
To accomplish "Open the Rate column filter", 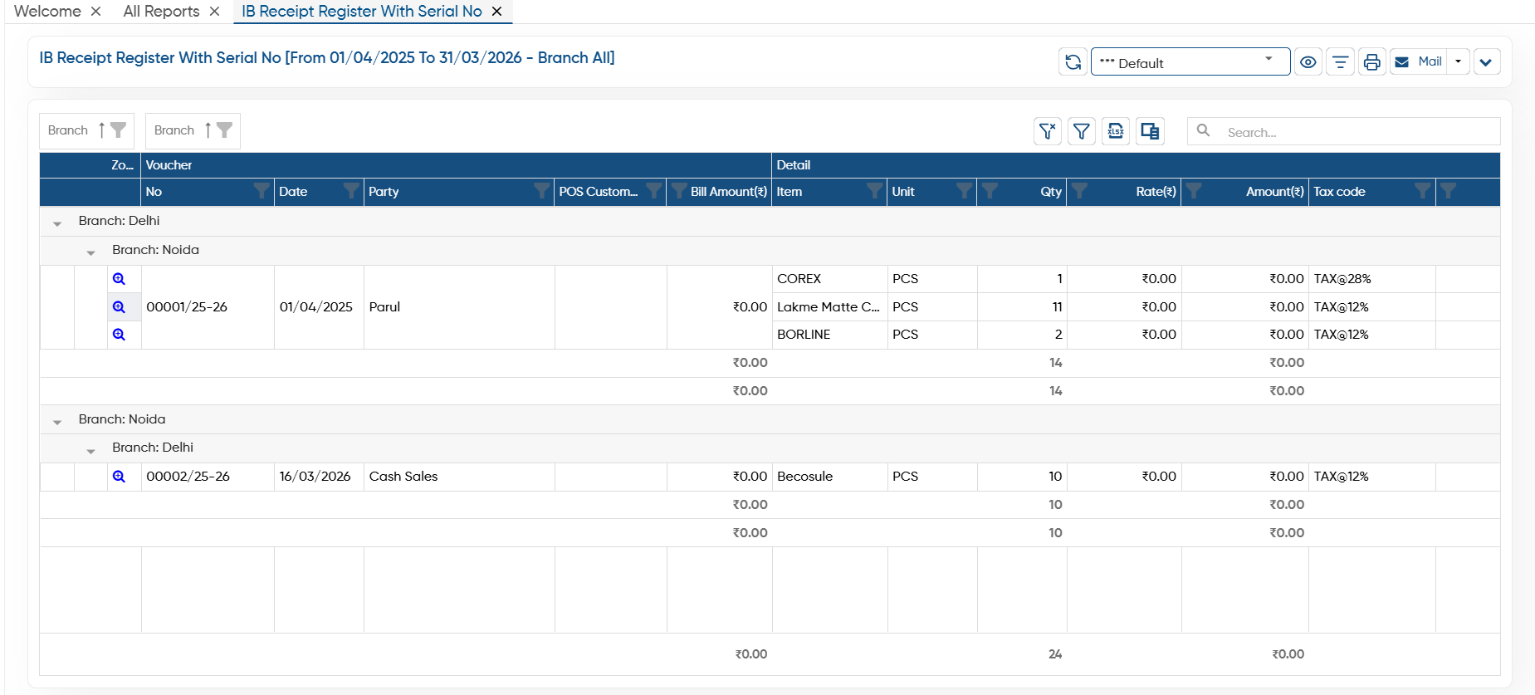I will coord(1079,192).
